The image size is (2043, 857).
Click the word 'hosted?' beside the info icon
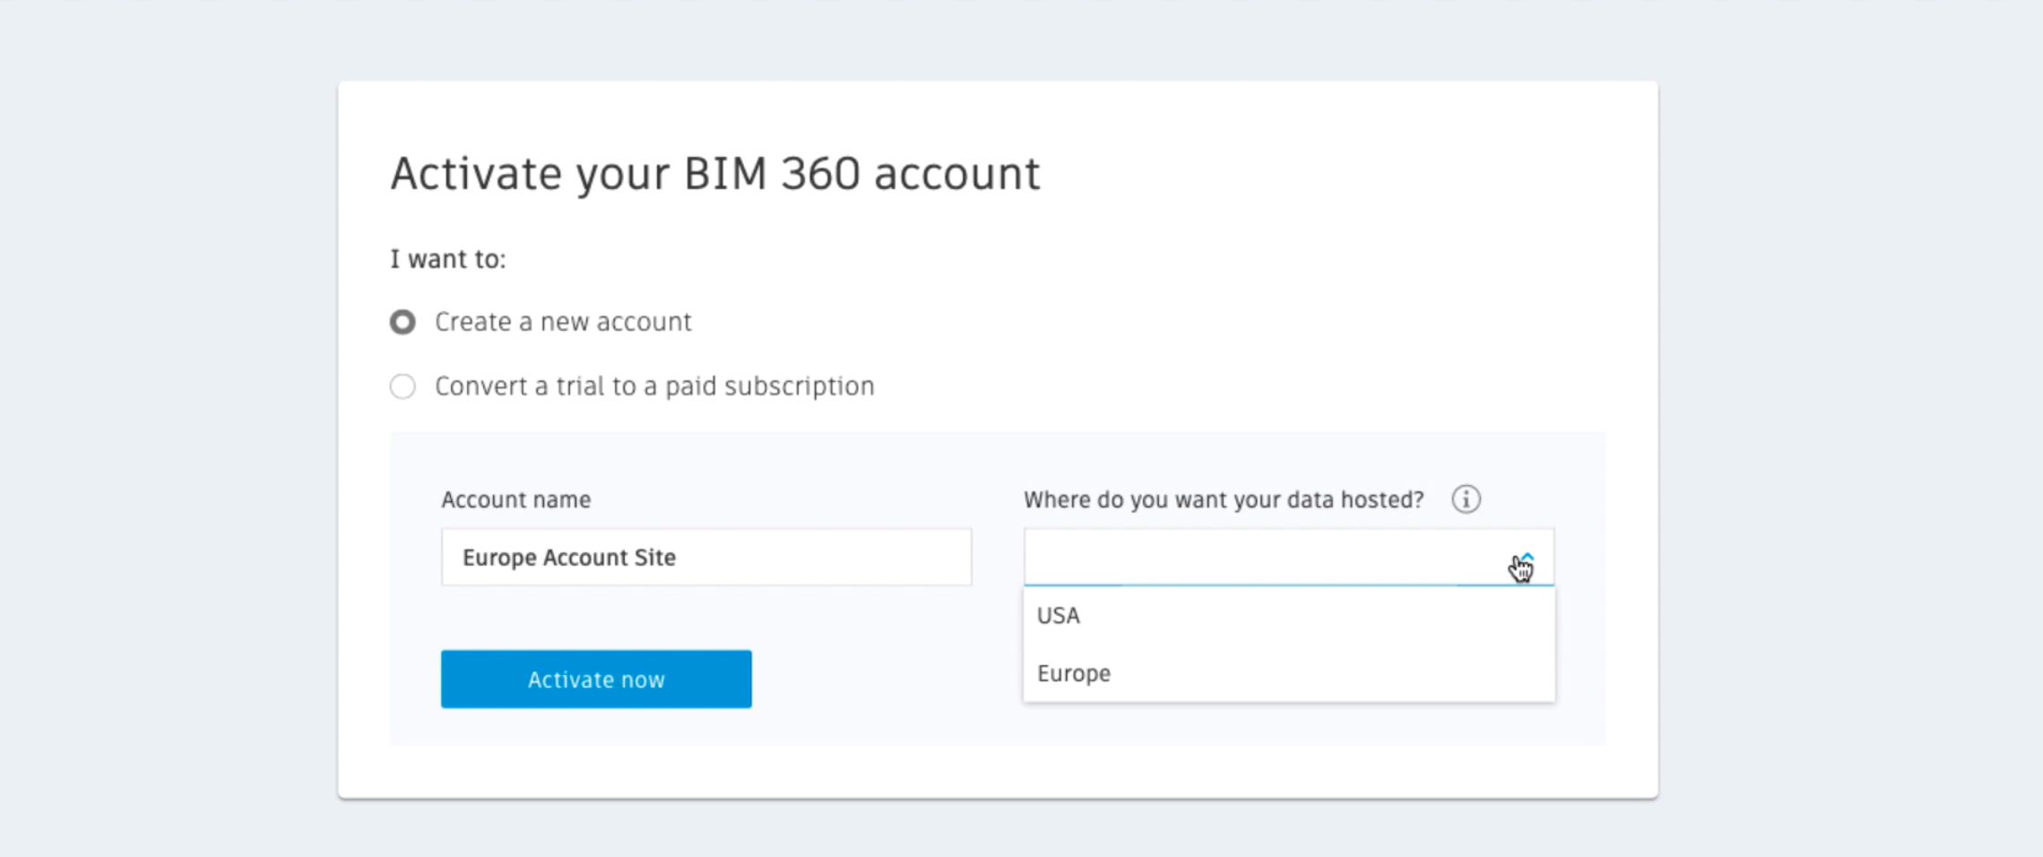click(x=1382, y=499)
